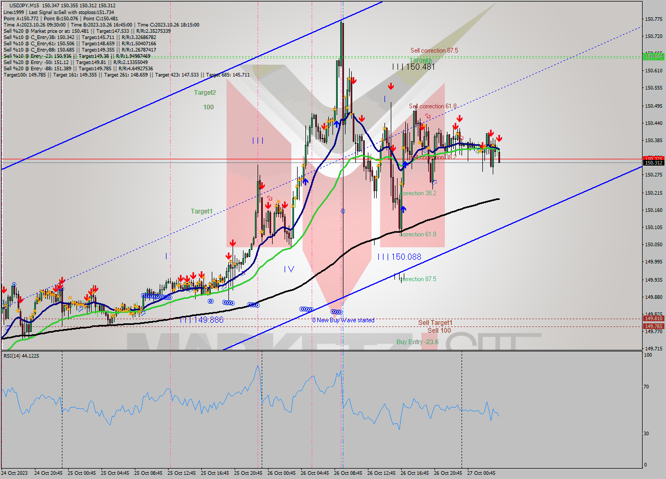Click the RSI(14) 44.1225 indicator label
666x479 pixels.
point(21,355)
